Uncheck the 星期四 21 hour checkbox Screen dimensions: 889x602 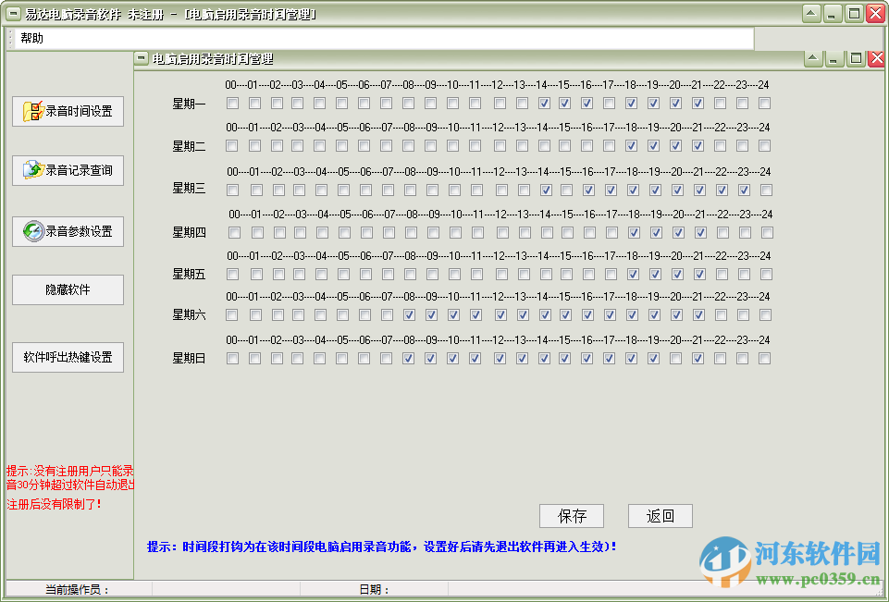point(700,232)
